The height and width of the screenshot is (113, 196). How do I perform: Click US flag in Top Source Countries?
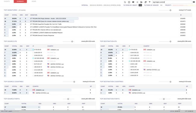point(34,93)
